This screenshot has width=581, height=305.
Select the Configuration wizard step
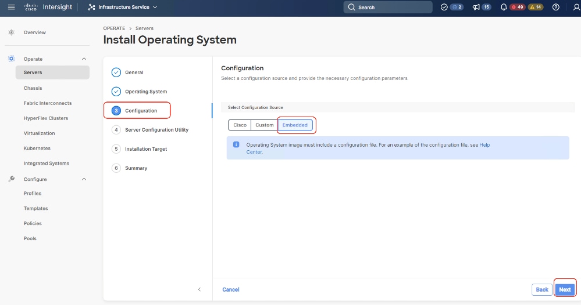click(x=141, y=111)
